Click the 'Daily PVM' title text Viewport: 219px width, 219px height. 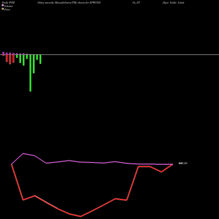pos(8,3)
